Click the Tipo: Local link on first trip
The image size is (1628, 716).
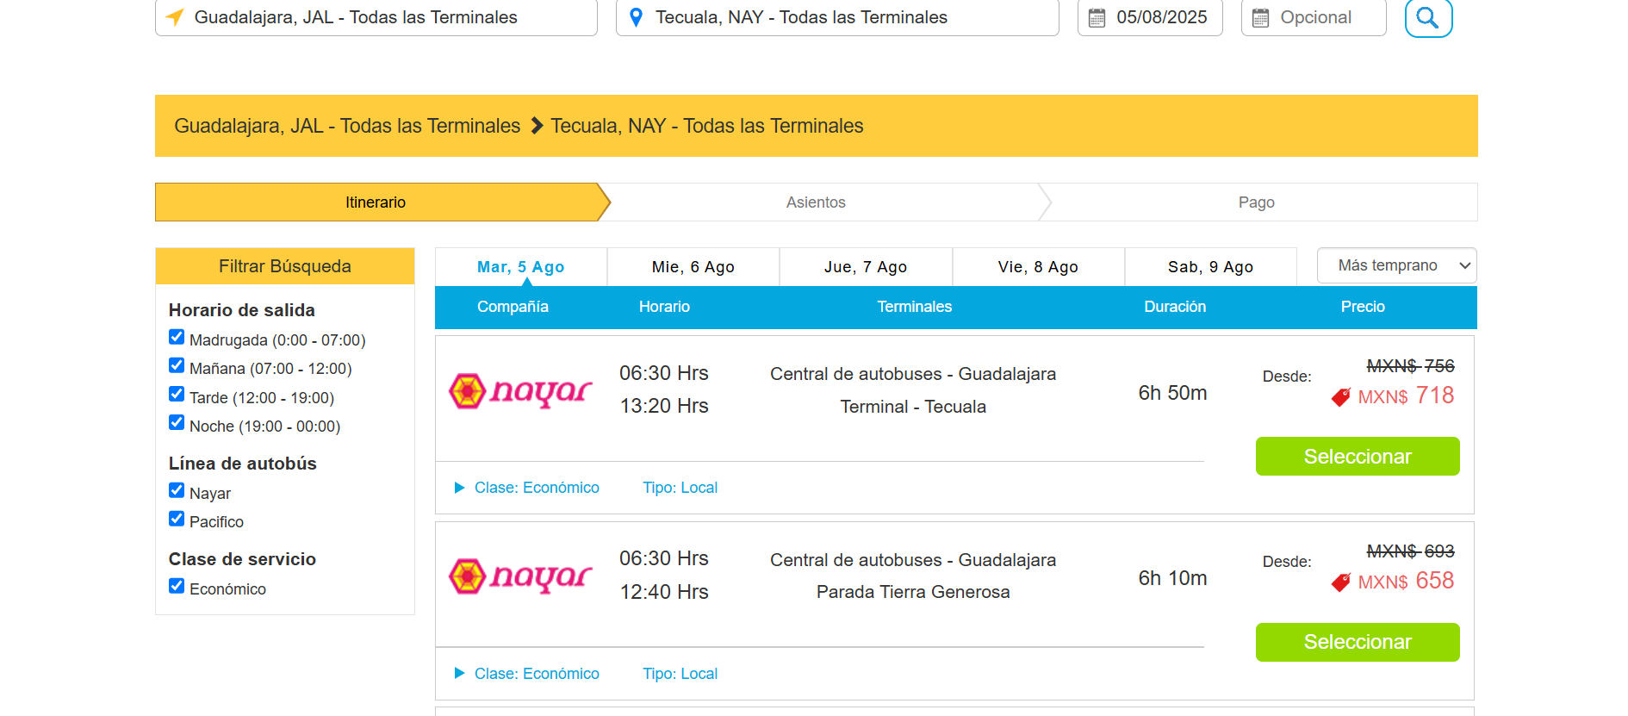(x=680, y=488)
